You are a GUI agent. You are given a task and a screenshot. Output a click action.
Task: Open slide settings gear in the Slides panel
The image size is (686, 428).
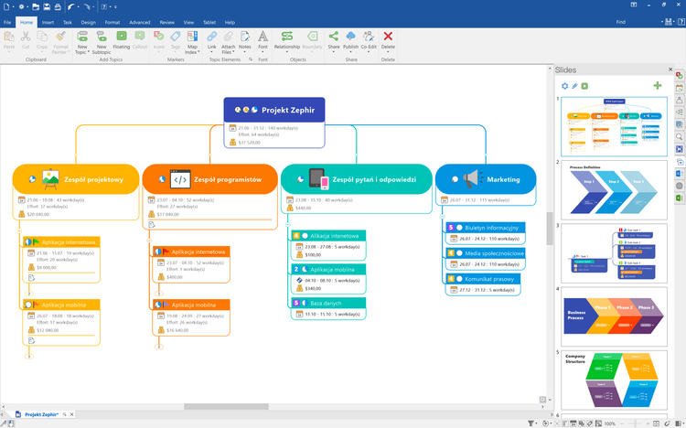point(565,86)
